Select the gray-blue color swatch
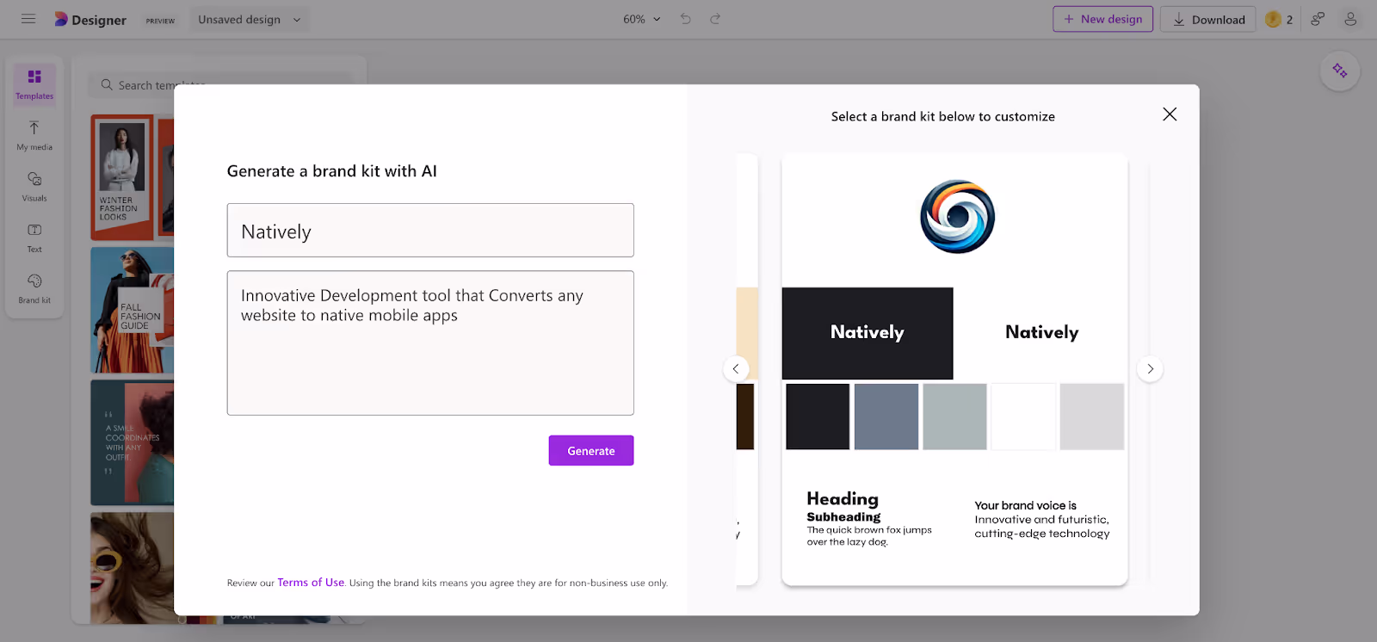1377x642 pixels. (x=954, y=417)
